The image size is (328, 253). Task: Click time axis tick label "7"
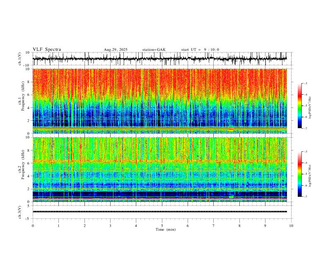214,226
